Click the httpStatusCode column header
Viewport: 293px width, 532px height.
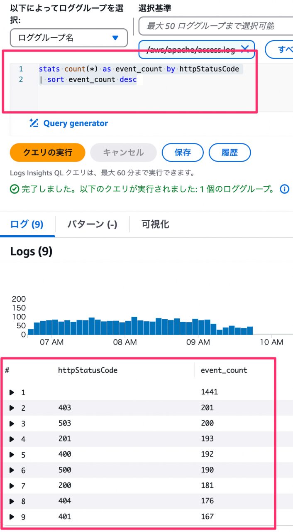(x=88, y=370)
